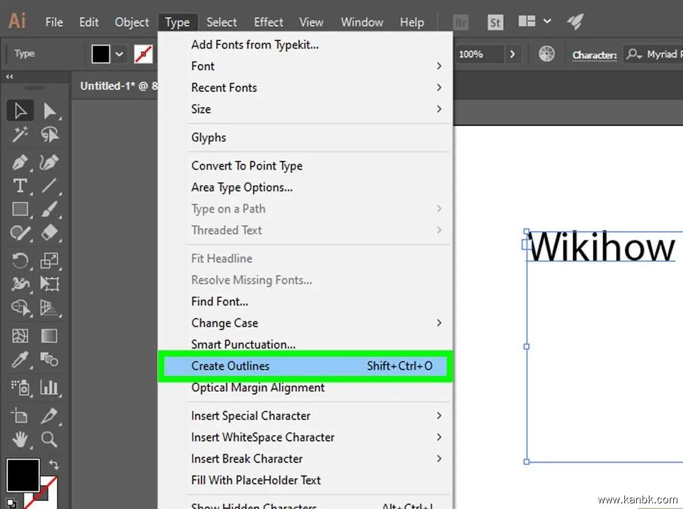
Task: Pick the Rotate tool
Action: [x=20, y=261]
